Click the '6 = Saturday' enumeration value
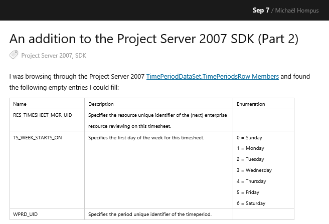The width and height of the screenshot is (329, 224). pos(251,203)
